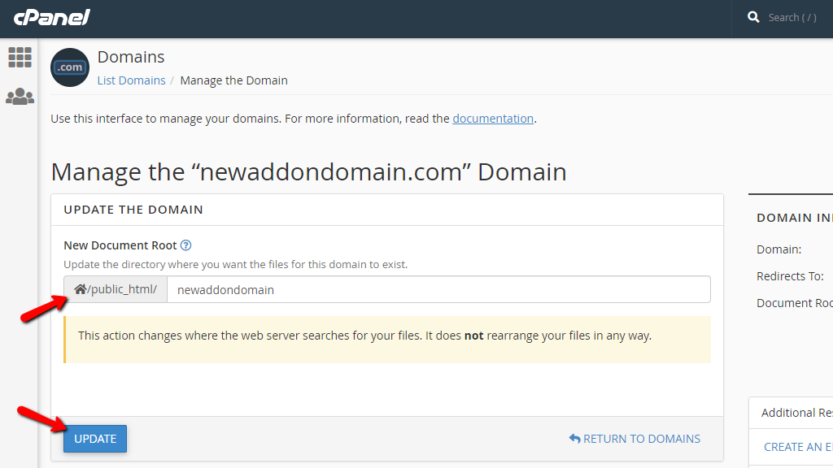Click the UPDATE THE DOMAIN section heading

pos(132,209)
